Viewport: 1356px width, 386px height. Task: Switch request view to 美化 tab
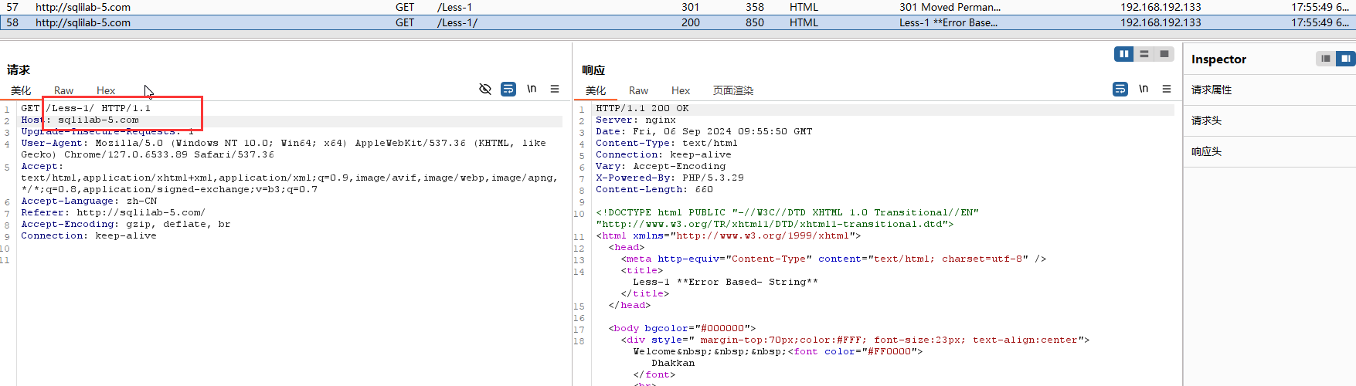[x=21, y=90]
